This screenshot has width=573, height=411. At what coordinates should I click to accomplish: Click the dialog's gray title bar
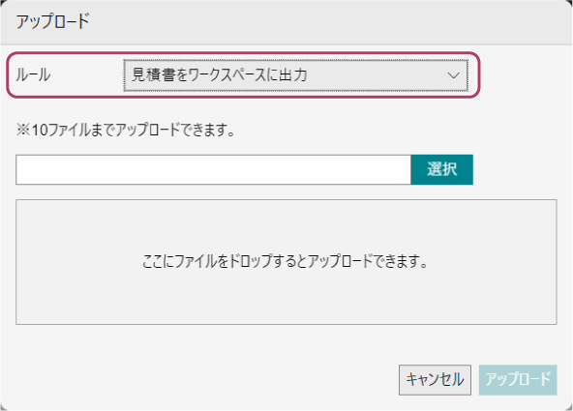(x=286, y=22)
